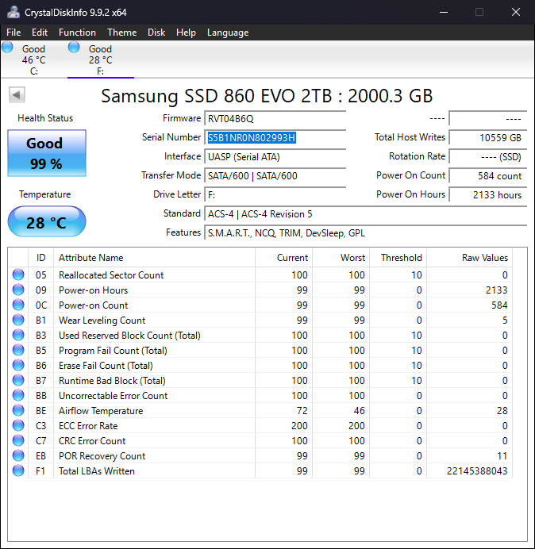Click Total Host Writes value 10559 GB
This screenshot has width=535, height=549.
[x=487, y=138]
